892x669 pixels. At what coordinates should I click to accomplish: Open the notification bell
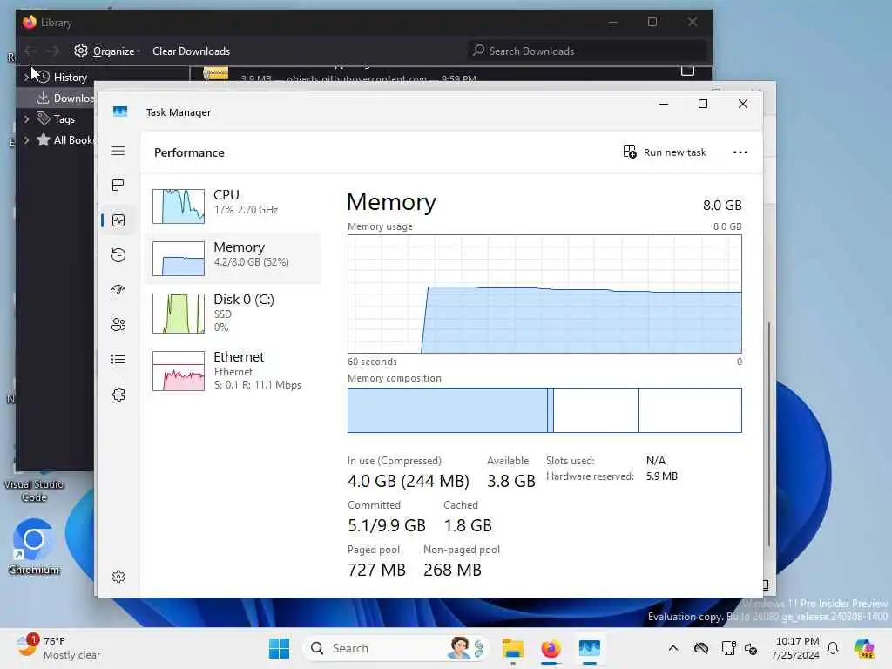(833, 648)
